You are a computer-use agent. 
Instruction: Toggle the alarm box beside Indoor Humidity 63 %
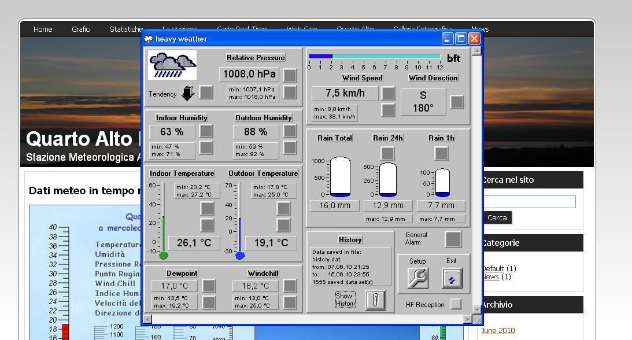[206, 131]
